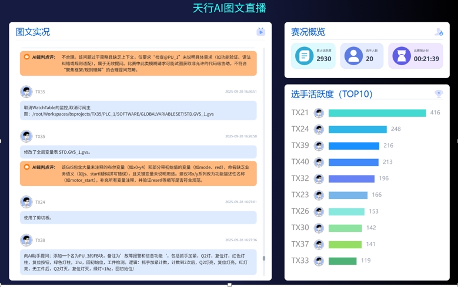The height and width of the screenshot is (287, 458).
Task: Click the TV icon in 图文实况 header
Action: click(260, 32)
